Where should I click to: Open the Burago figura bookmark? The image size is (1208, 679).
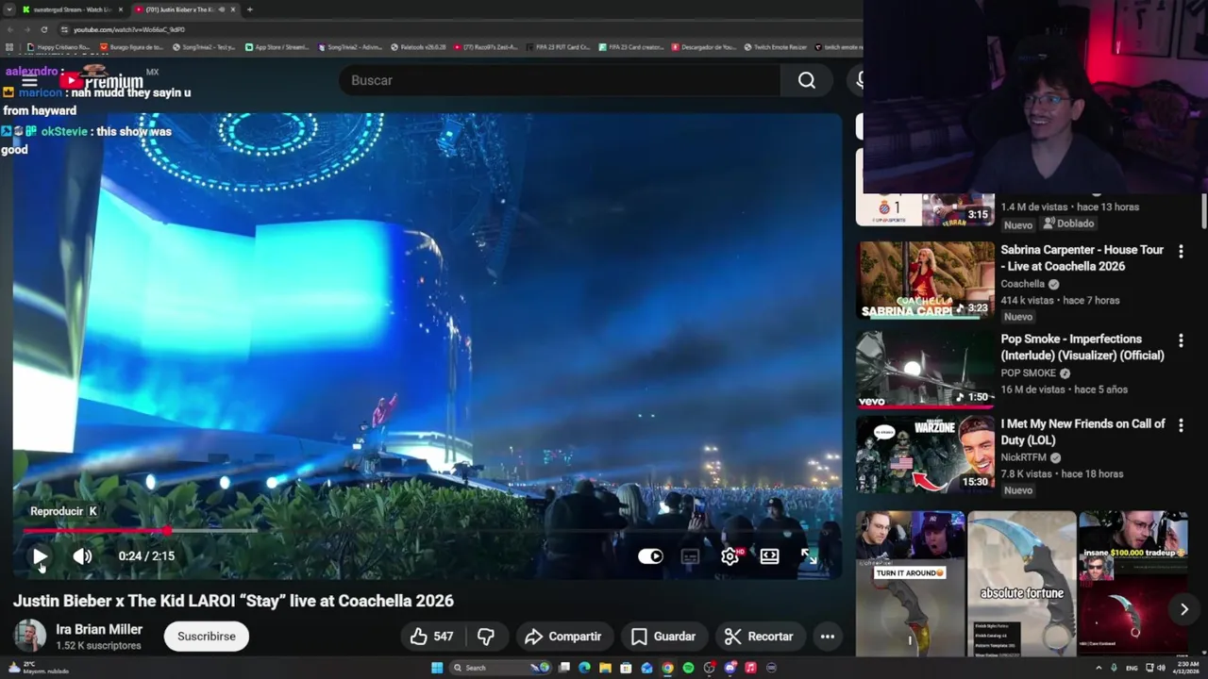pyautogui.click(x=131, y=46)
